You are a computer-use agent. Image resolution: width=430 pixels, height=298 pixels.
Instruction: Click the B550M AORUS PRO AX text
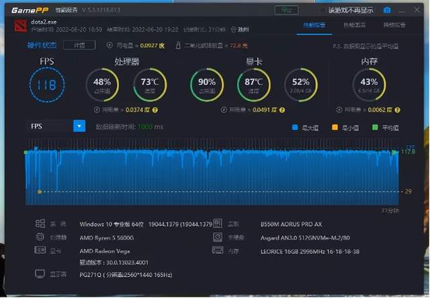[291, 224]
